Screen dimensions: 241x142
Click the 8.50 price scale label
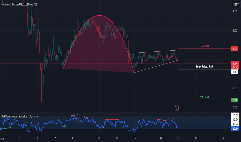[x=235, y=30]
